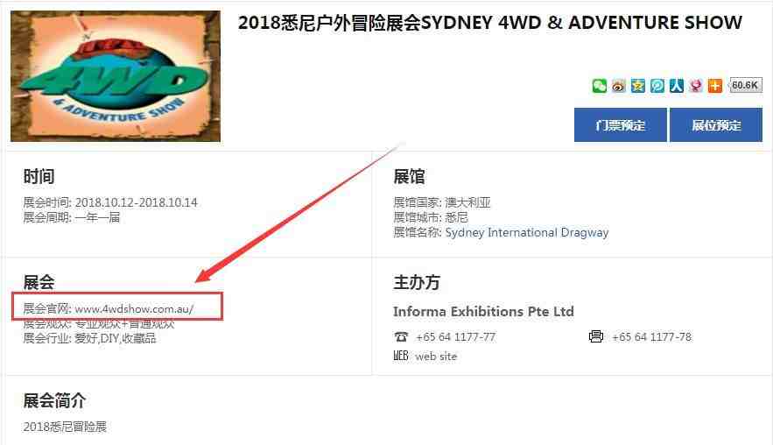Share via the green WeChat icon
Viewport: 773px width, 445px height.
pos(599,86)
